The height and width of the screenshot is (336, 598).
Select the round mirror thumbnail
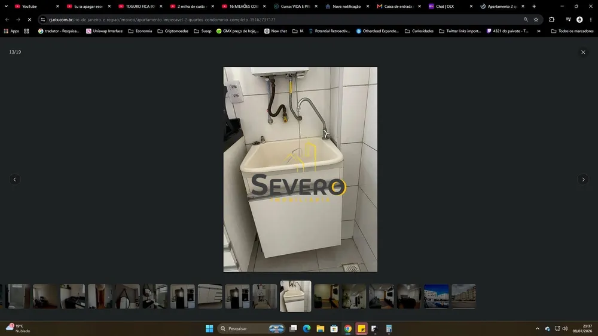tap(127, 296)
